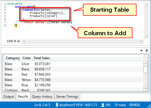The image size is (151, 108).
Task: Click the editor scroll-right arrow
Action: (x=141, y=42)
